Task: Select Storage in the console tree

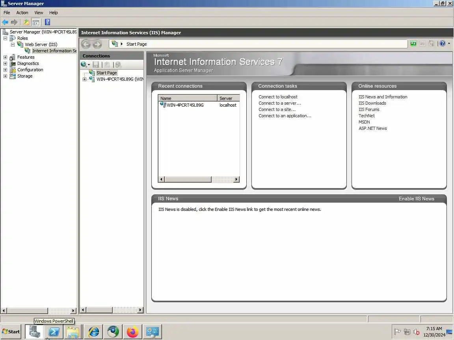Action: point(25,76)
